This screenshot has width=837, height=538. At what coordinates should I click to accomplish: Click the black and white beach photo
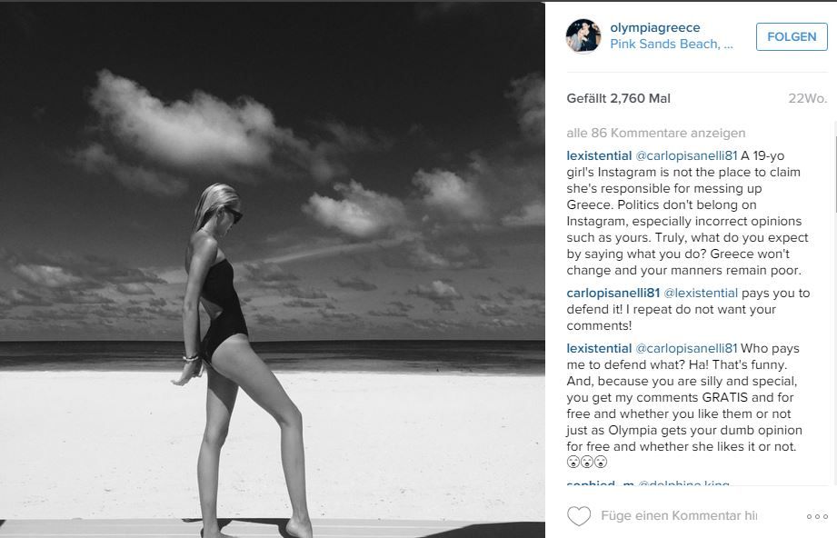pyautogui.click(x=273, y=270)
